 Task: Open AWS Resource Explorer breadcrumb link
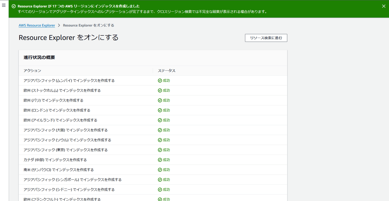(37, 25)
